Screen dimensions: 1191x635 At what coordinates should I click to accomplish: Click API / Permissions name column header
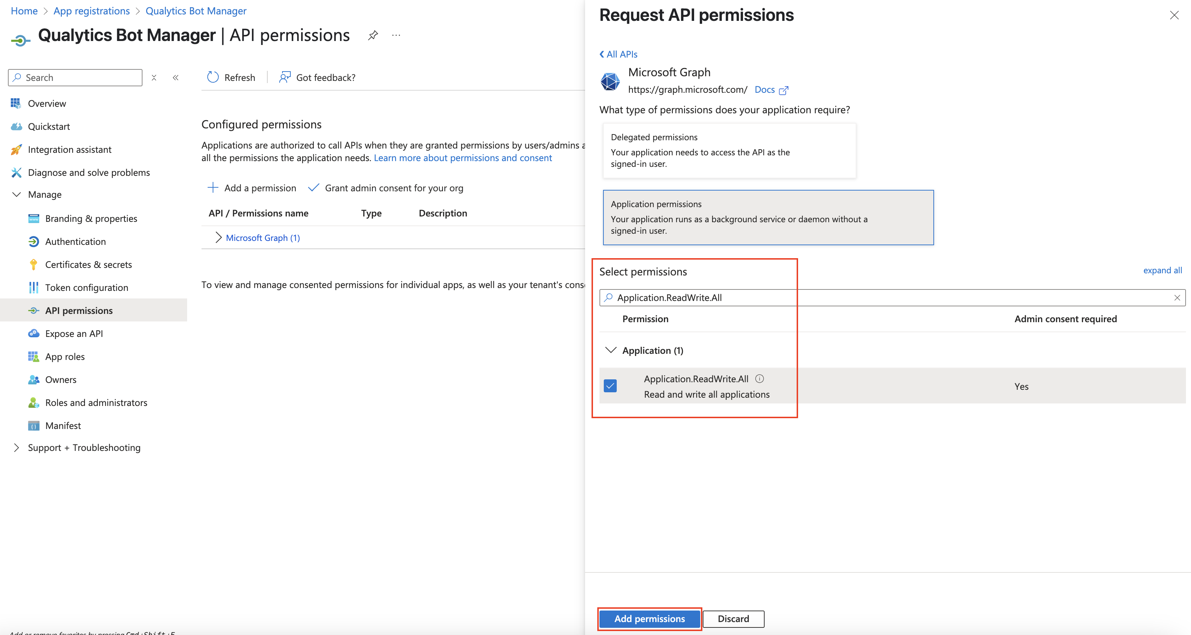tap(258, 213)
